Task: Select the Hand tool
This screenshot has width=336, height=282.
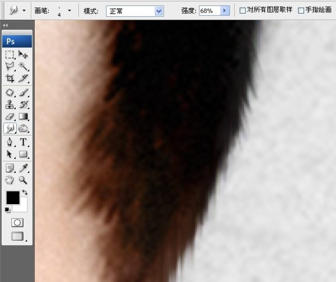Action: point(10,180)
